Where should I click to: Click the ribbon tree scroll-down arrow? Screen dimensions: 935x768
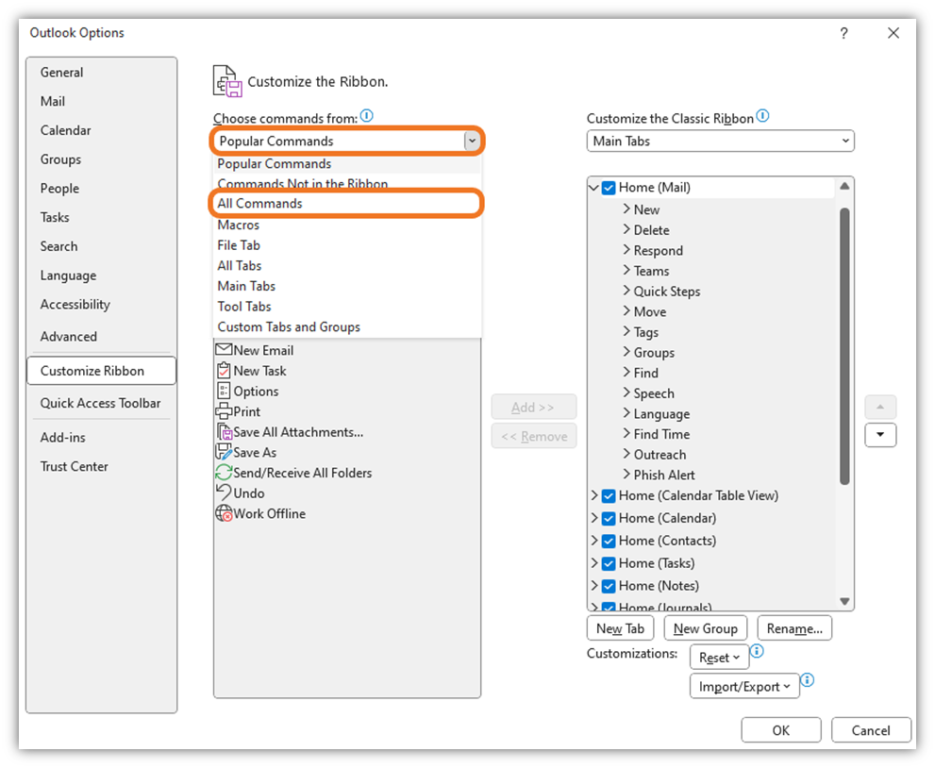click(x=844, y=601)
